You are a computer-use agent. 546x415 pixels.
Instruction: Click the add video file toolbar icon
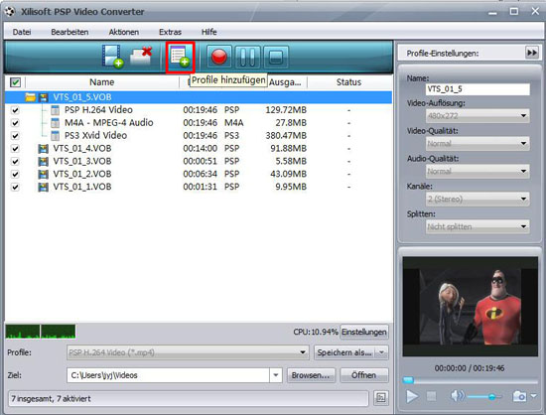[112, 57]
